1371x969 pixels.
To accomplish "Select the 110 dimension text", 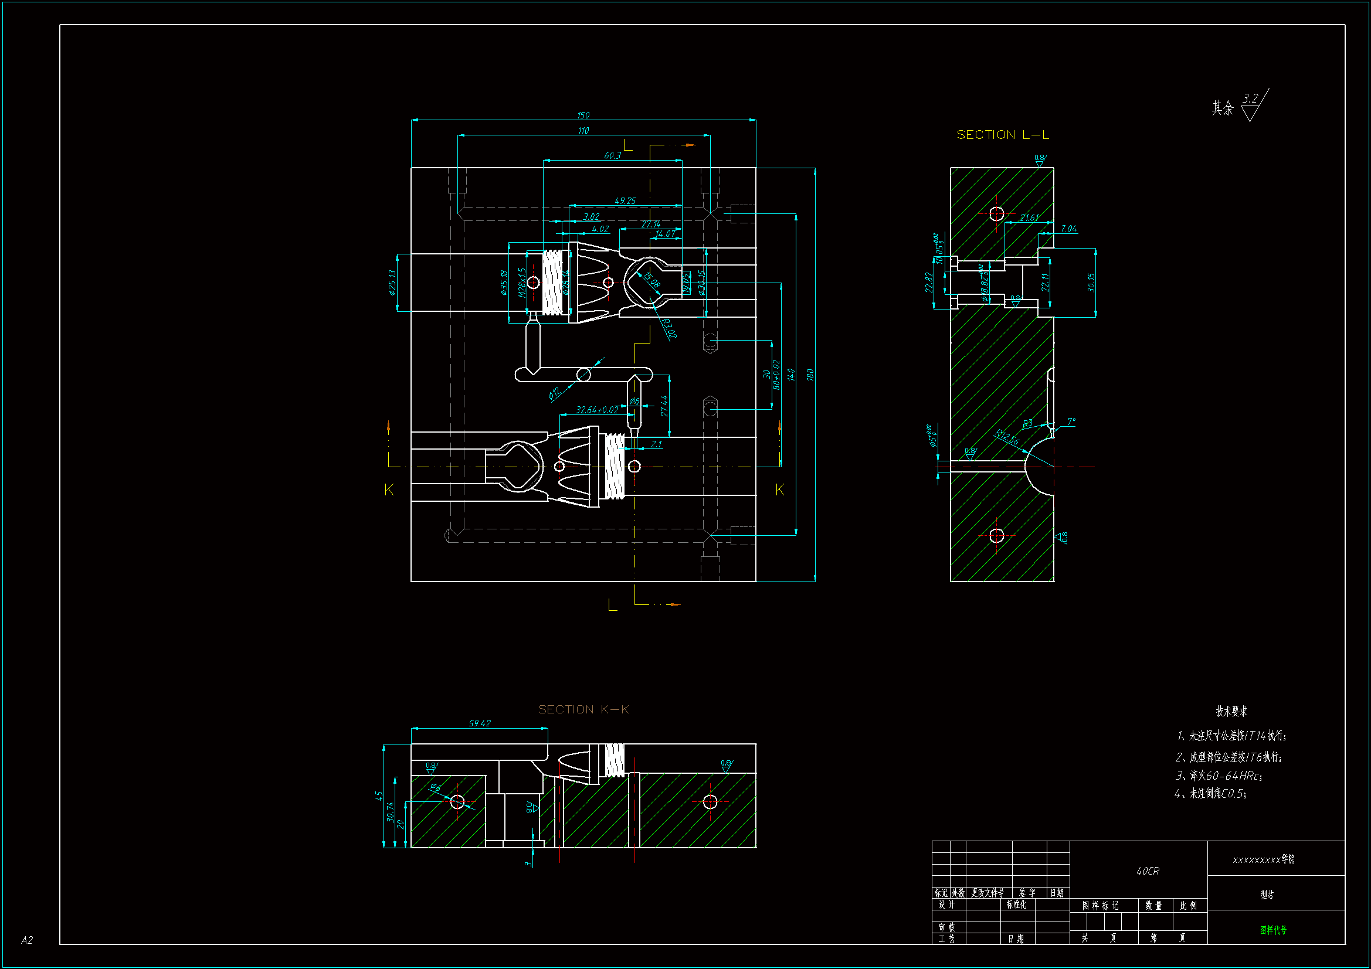I will coord(583,130).
